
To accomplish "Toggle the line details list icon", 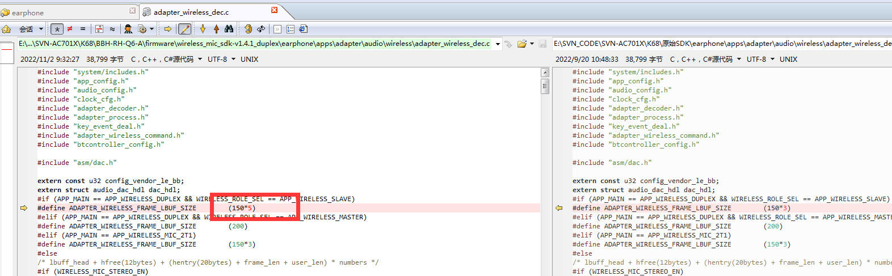I will 291,29.
